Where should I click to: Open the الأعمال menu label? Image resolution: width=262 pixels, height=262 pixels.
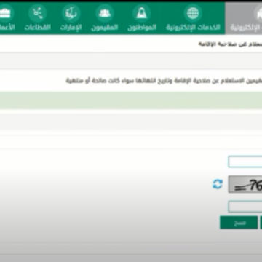click(x=7, y=28)
